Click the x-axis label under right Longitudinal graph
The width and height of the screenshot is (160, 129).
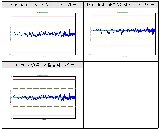(124, 56)
